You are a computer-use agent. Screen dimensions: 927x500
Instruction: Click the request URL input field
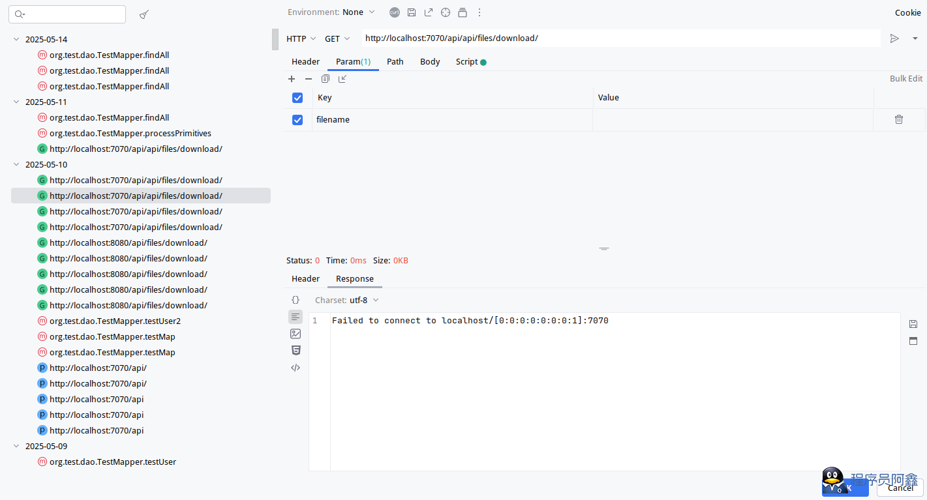pos(620,38)
